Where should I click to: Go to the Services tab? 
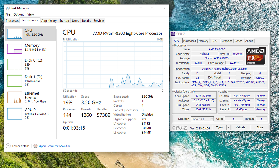pyautogui.click(x=99, y=21)
